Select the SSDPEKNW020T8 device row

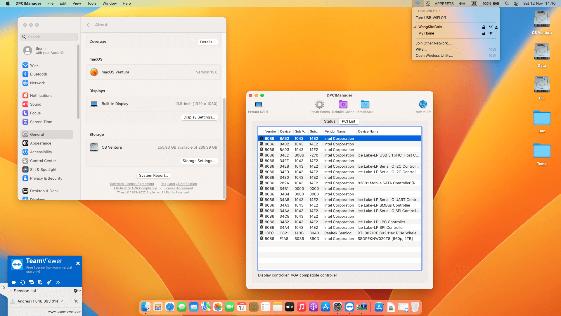click(x=340, y=239)
